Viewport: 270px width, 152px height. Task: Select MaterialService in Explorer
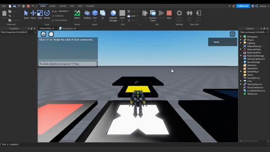(254, 46)
